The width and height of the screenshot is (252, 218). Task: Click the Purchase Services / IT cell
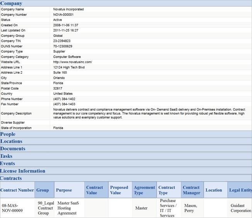click(x=168, y=208)
